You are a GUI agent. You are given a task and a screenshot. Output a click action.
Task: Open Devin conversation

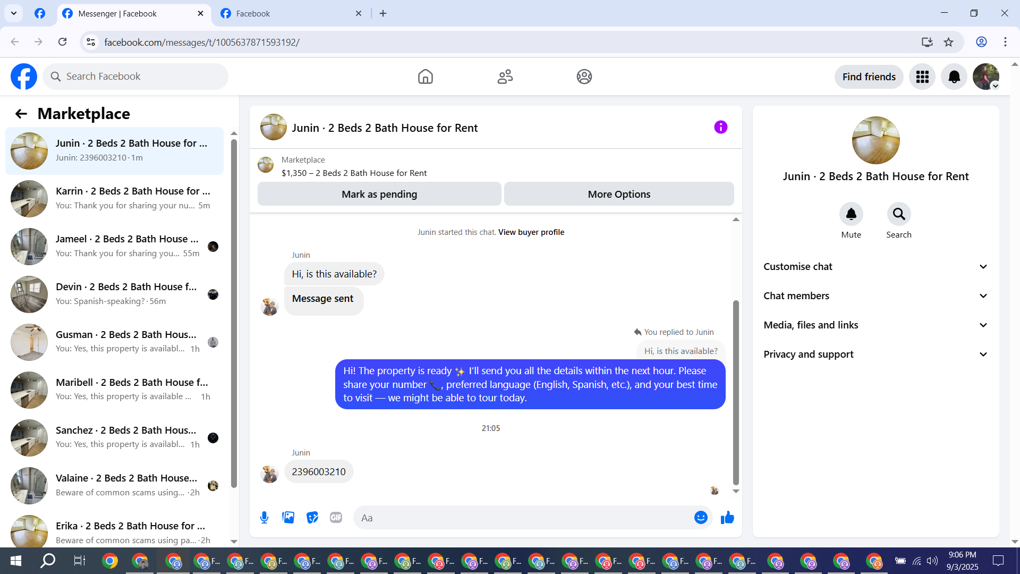[x=114, y=294]
